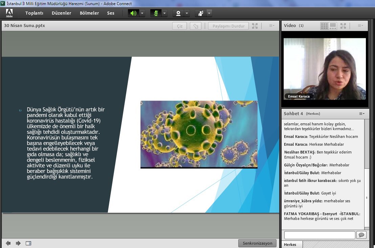Viewport: 375px width, 248px height.
Task: Open the Video pod options menu
Action: click(360, 26)
